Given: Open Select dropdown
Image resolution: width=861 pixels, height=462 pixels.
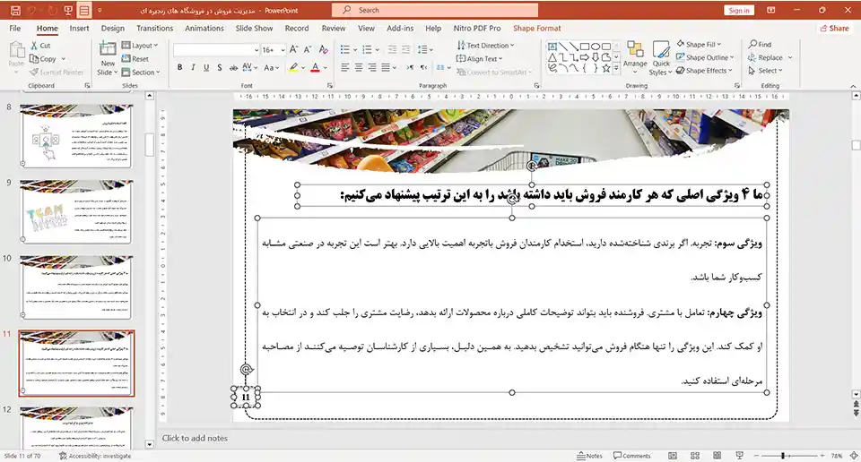Looking at the screenshot, I should point(765,71).
